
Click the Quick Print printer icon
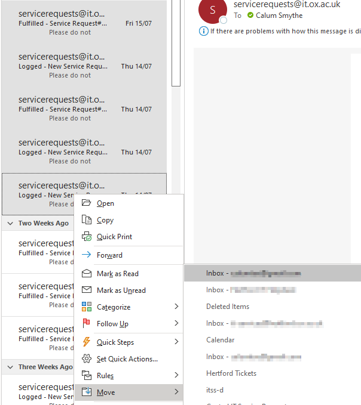(x=86, y=237)
